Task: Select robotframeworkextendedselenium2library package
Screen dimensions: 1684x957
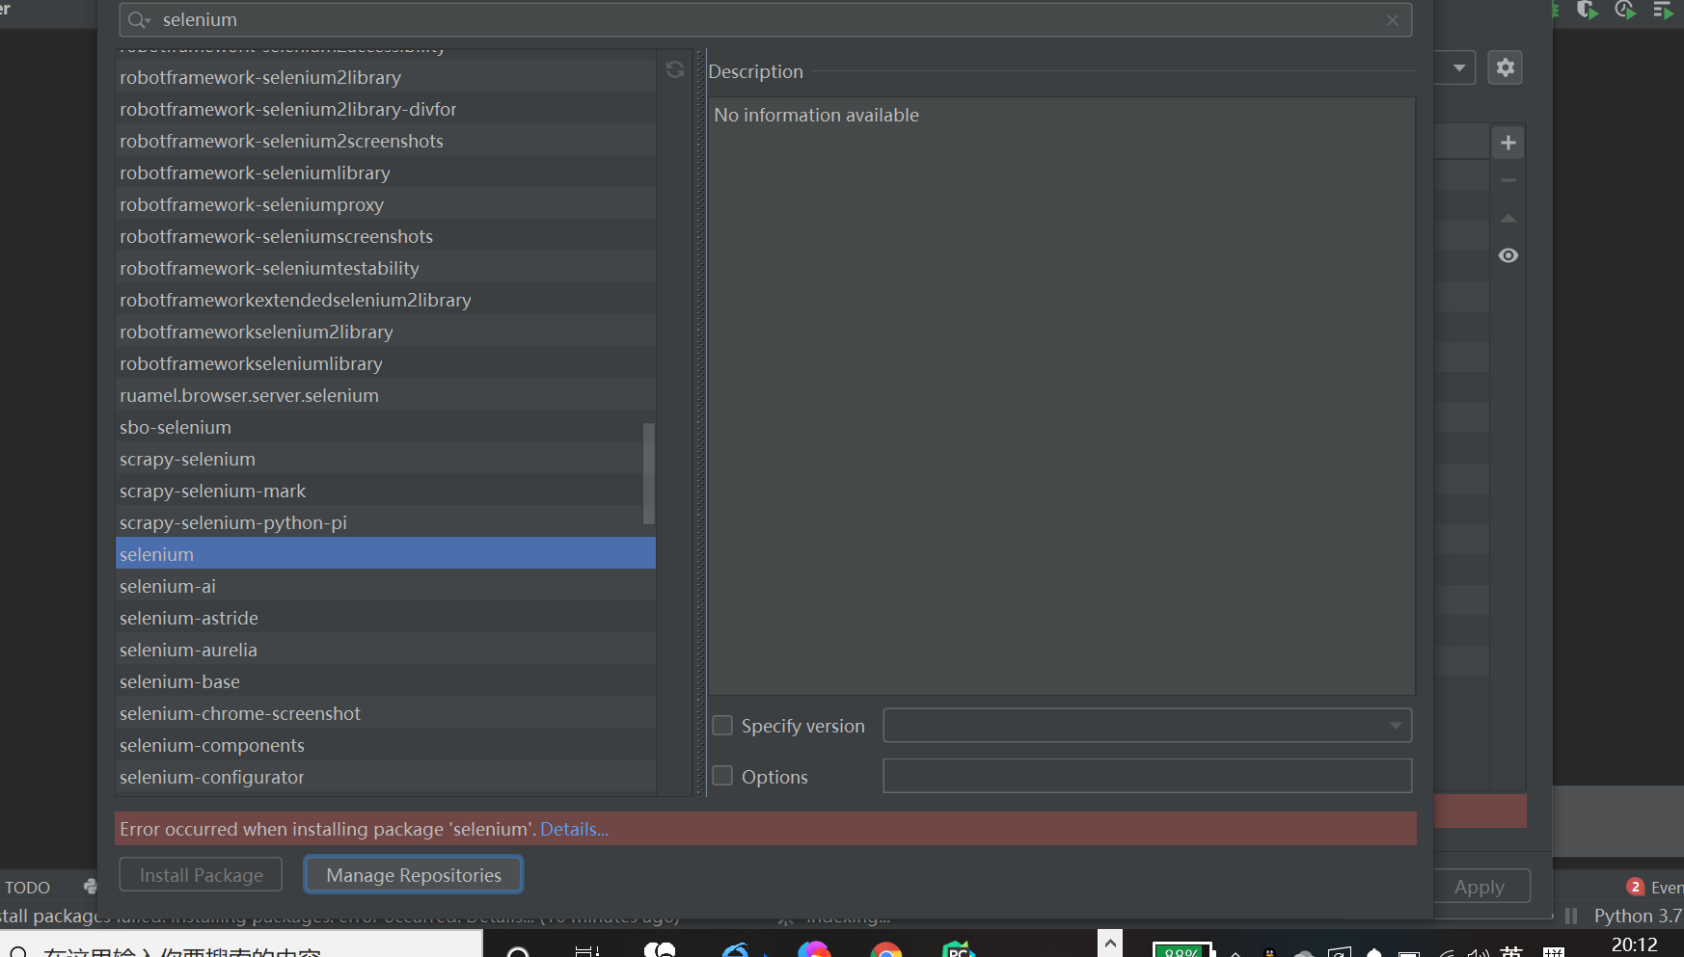Action: pos(386,299)
